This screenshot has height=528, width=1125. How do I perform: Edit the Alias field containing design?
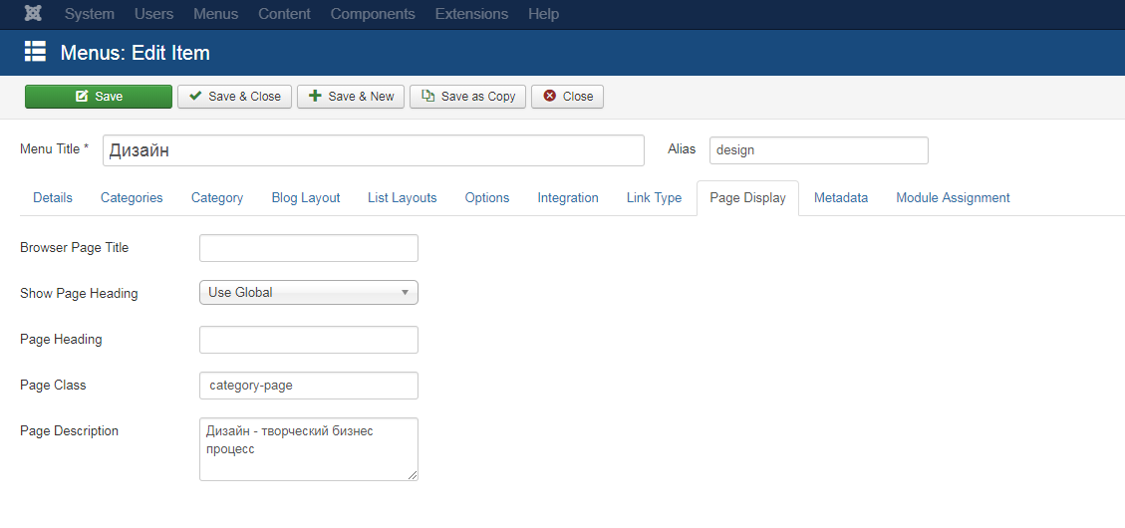point(819,150)
